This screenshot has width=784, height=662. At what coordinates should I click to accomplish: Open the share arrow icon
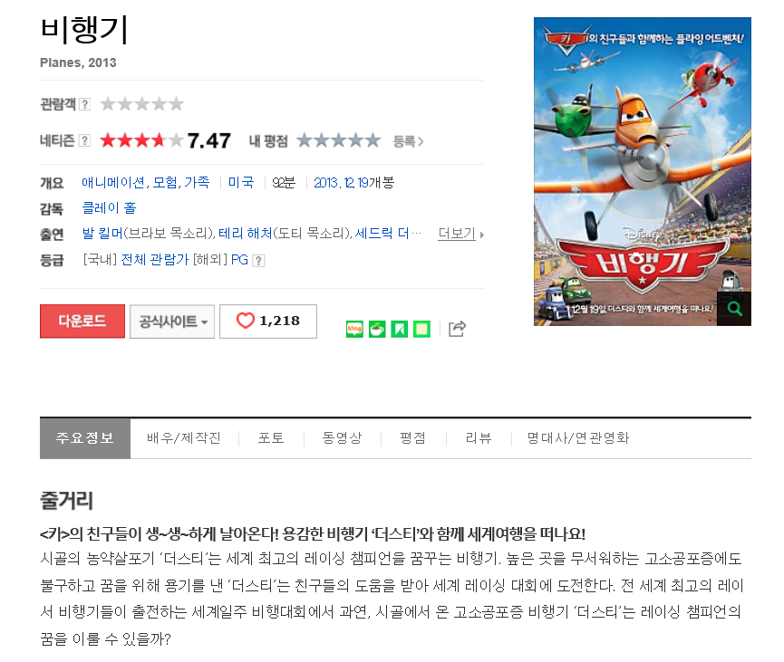[457, 328]
